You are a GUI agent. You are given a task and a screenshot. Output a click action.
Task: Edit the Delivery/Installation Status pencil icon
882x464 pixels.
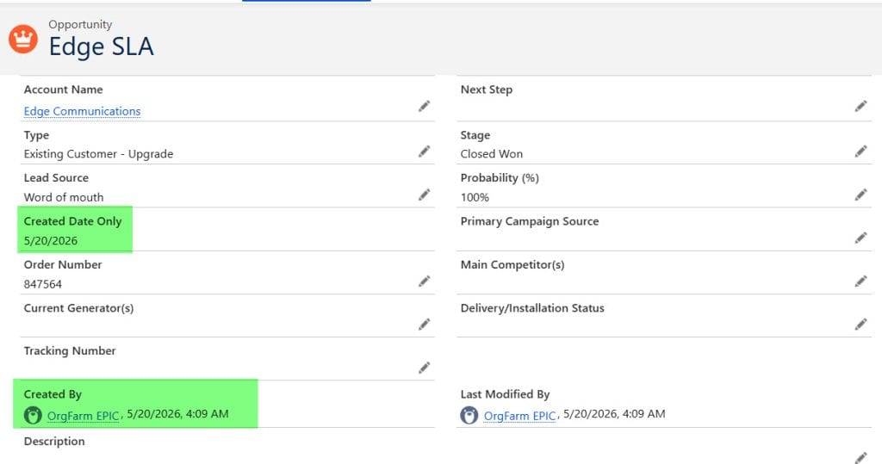click(x=860, y=325)
